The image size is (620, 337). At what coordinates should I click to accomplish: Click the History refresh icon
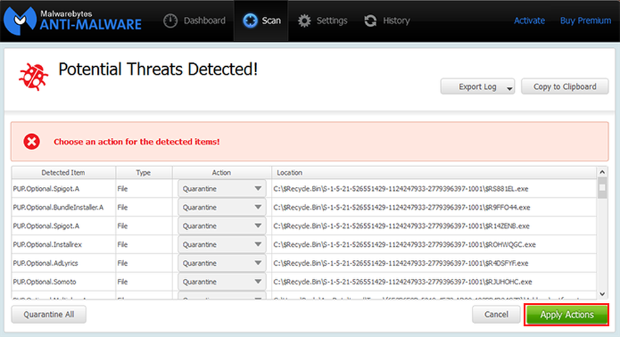pyautogui.click(x=370, y=21)
